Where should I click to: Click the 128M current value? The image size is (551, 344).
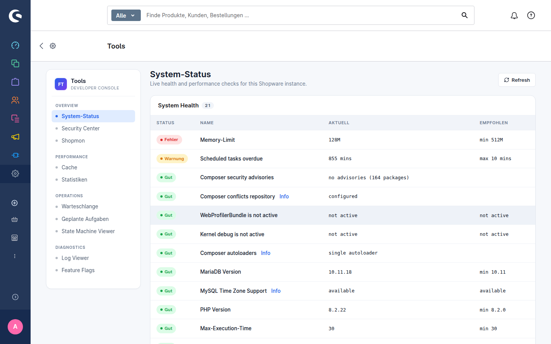tap(334, 140)
